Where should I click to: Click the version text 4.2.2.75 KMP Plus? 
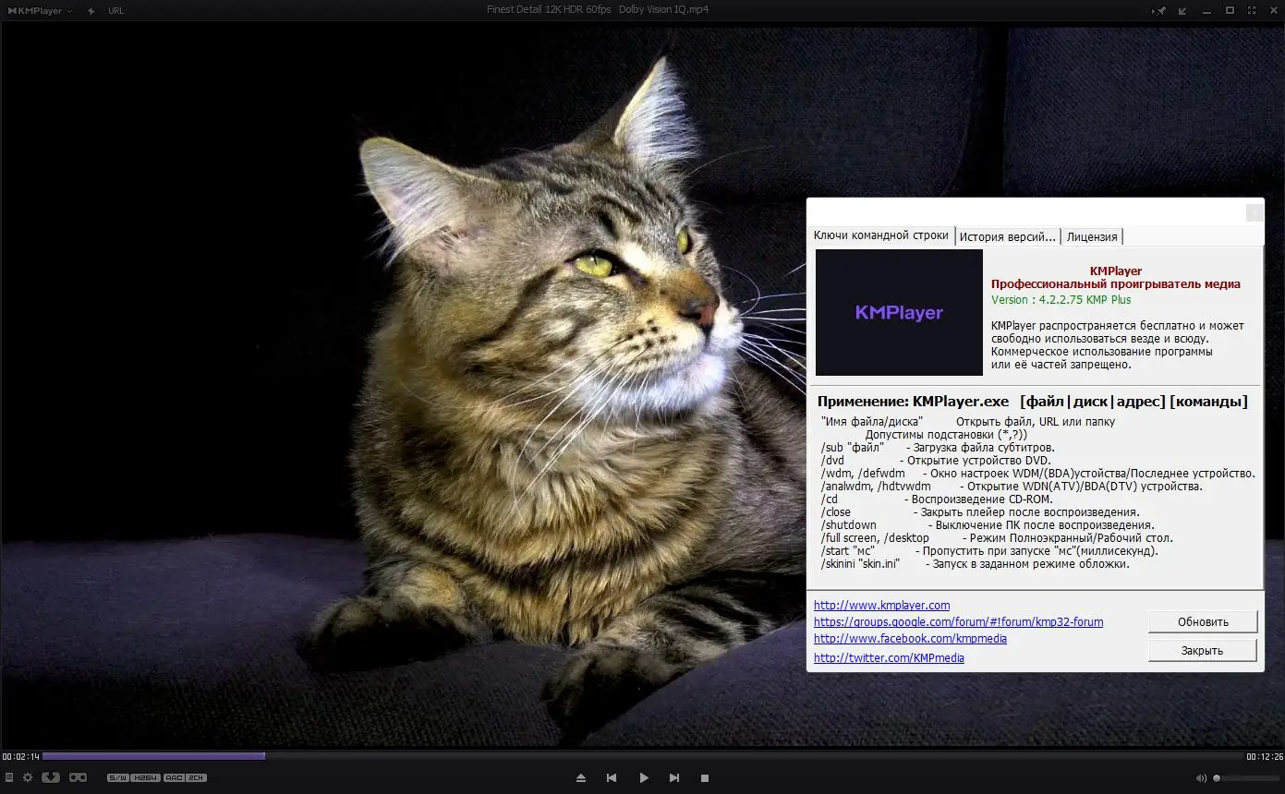click(1061, 300)
